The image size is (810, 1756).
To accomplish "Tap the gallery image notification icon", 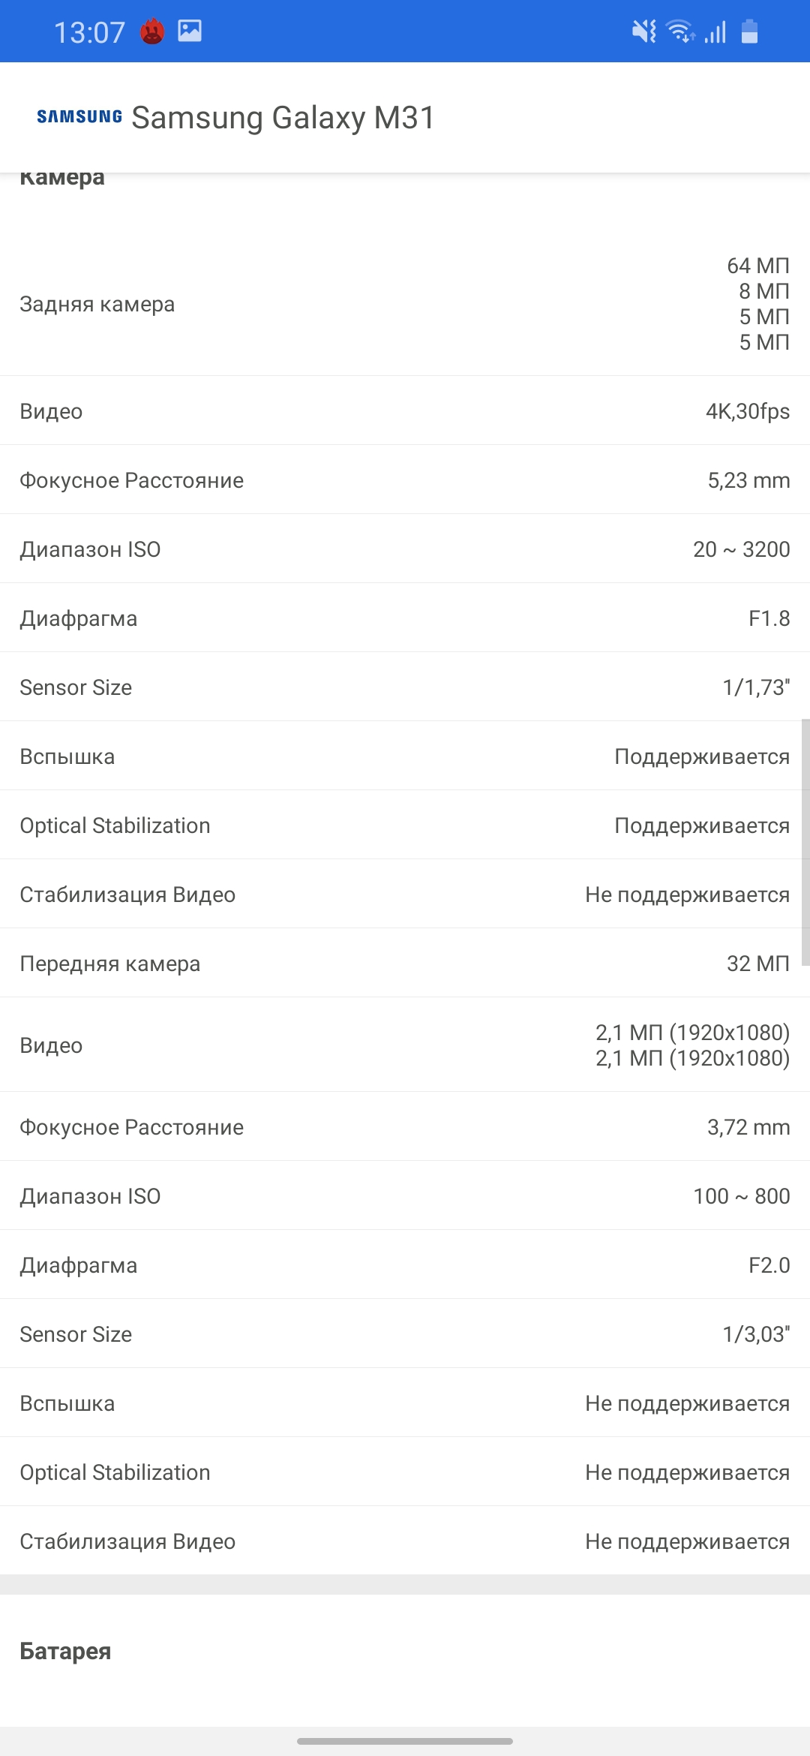I will point(190,31).
